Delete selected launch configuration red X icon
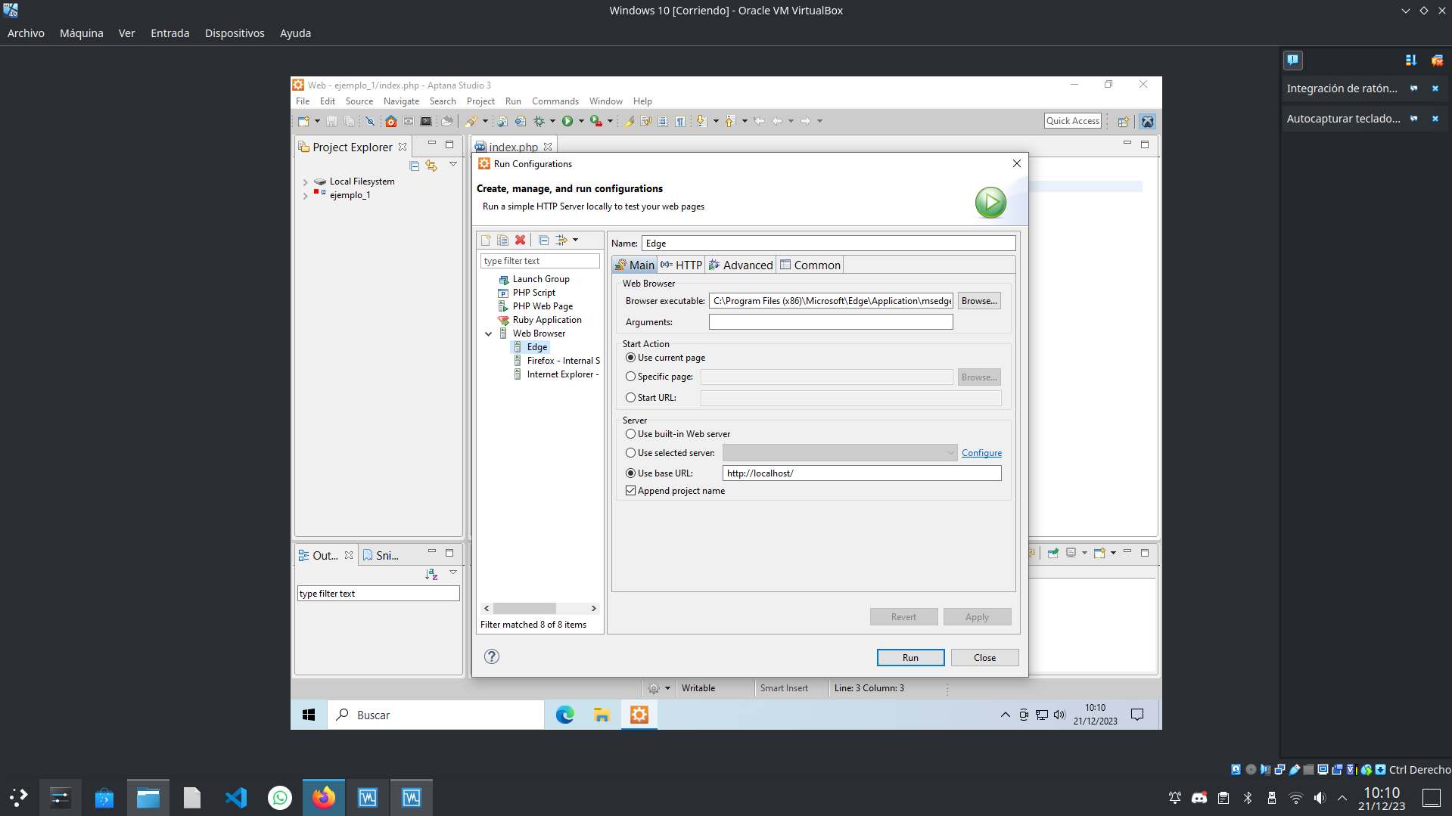This screenshot has height=816, width=1452. [x=520, y=240]
